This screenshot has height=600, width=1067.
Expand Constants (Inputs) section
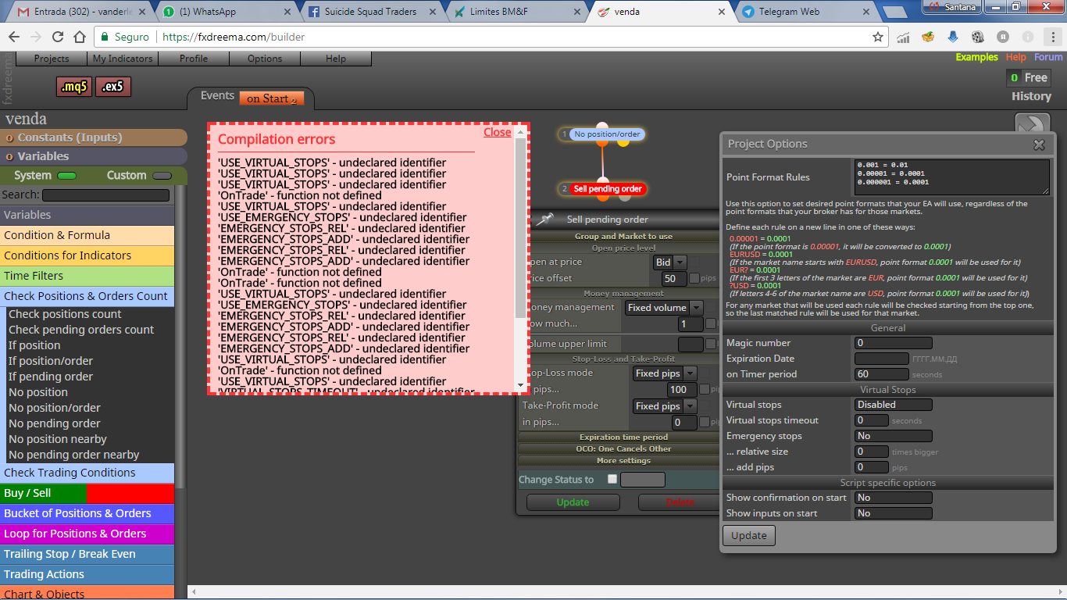93,137
